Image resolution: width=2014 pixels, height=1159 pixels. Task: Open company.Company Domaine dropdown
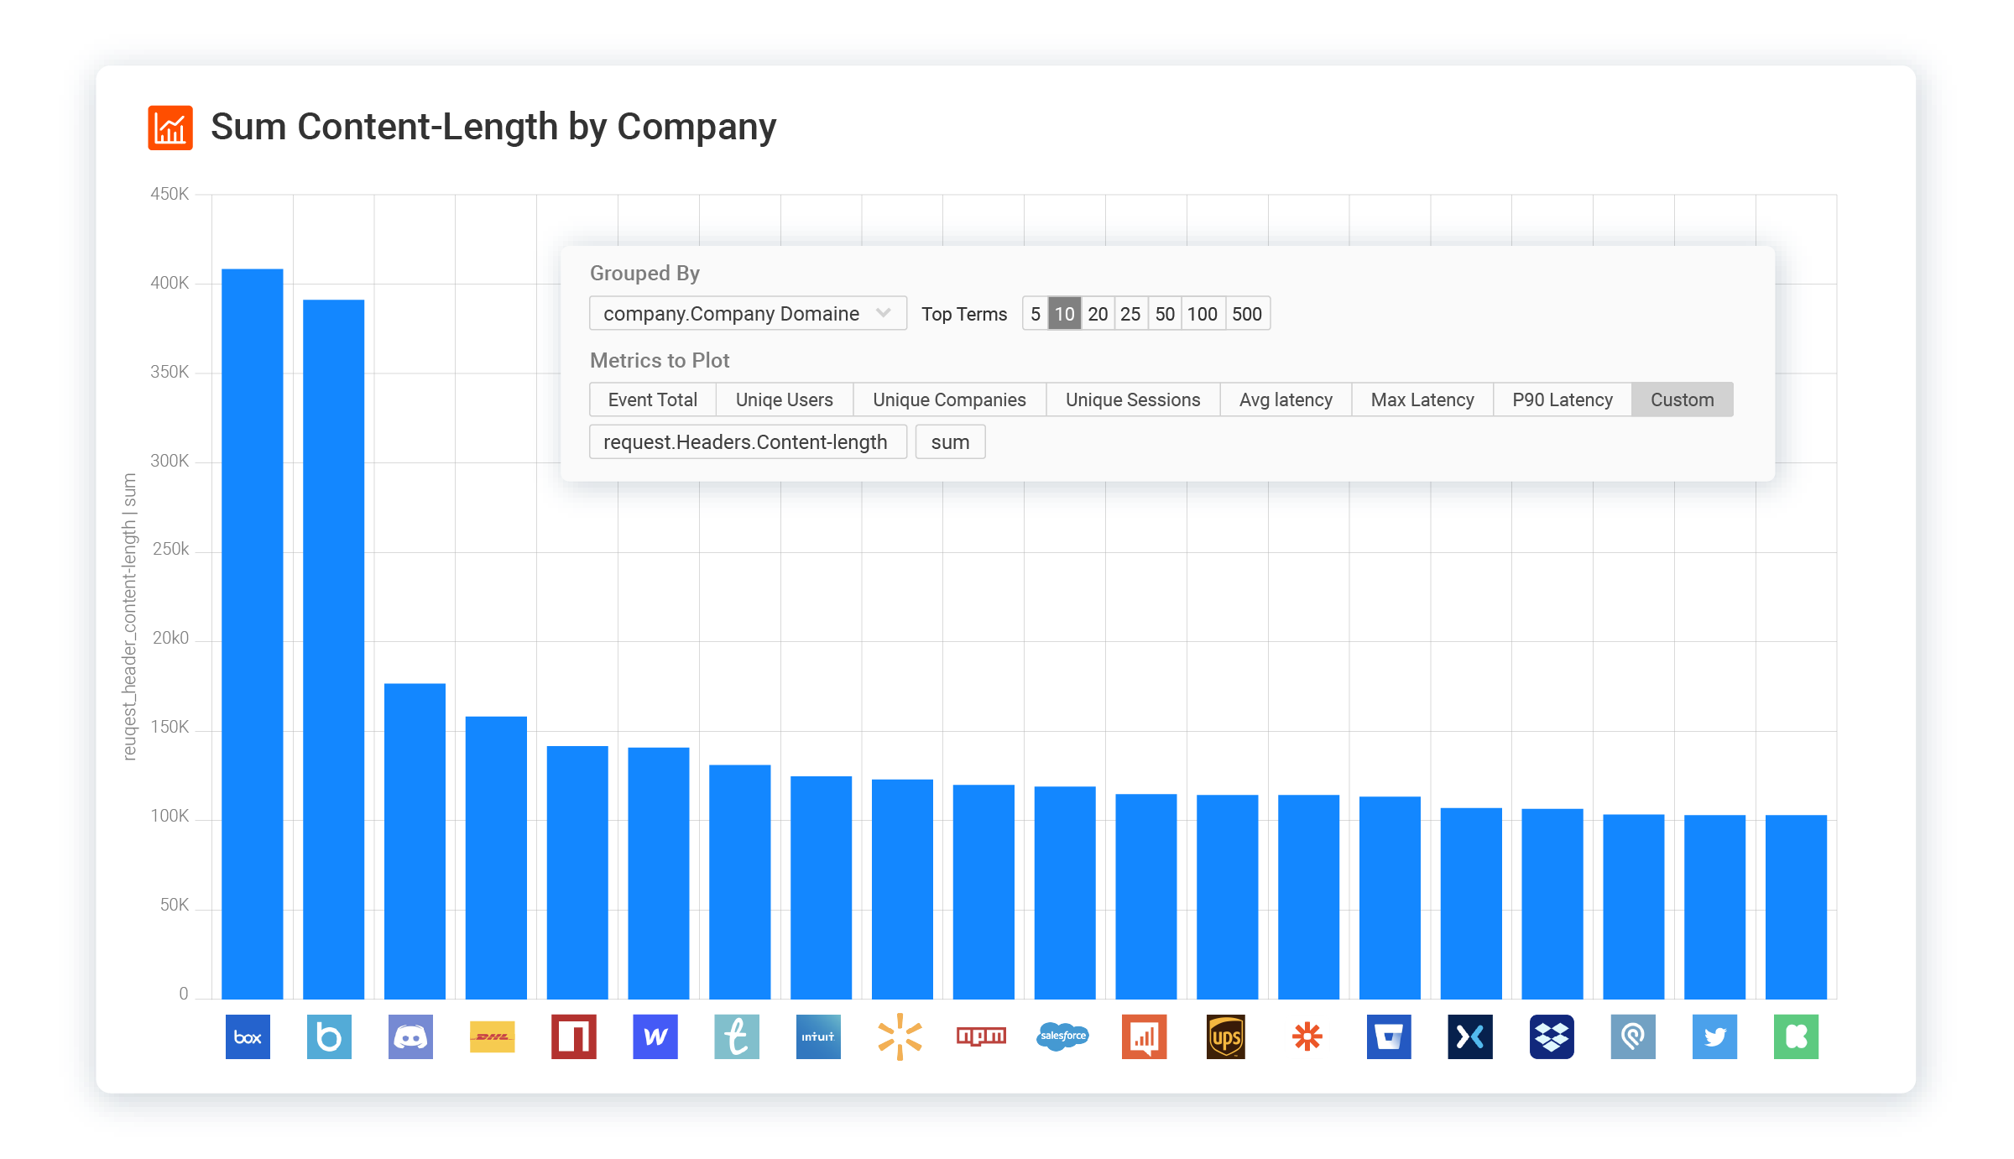click(x=747, y=314)
